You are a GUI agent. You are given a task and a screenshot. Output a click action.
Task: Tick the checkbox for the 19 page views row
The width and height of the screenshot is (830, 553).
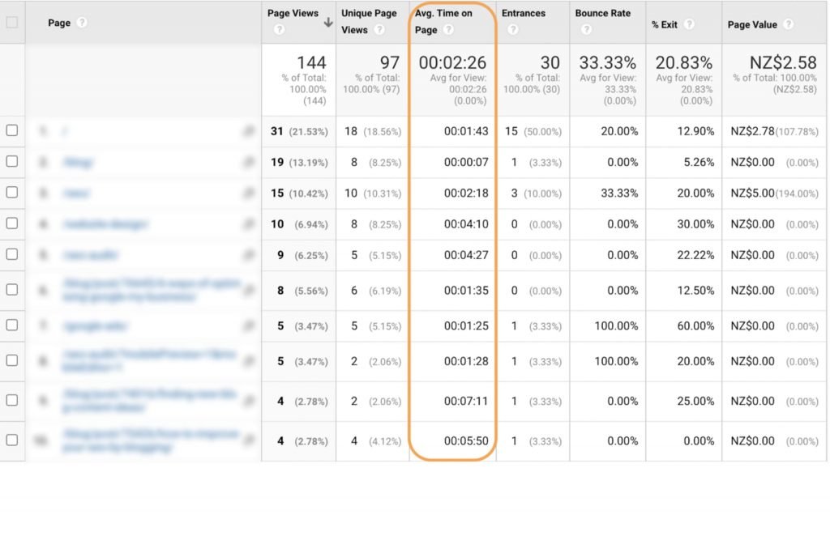pos(11,161)
